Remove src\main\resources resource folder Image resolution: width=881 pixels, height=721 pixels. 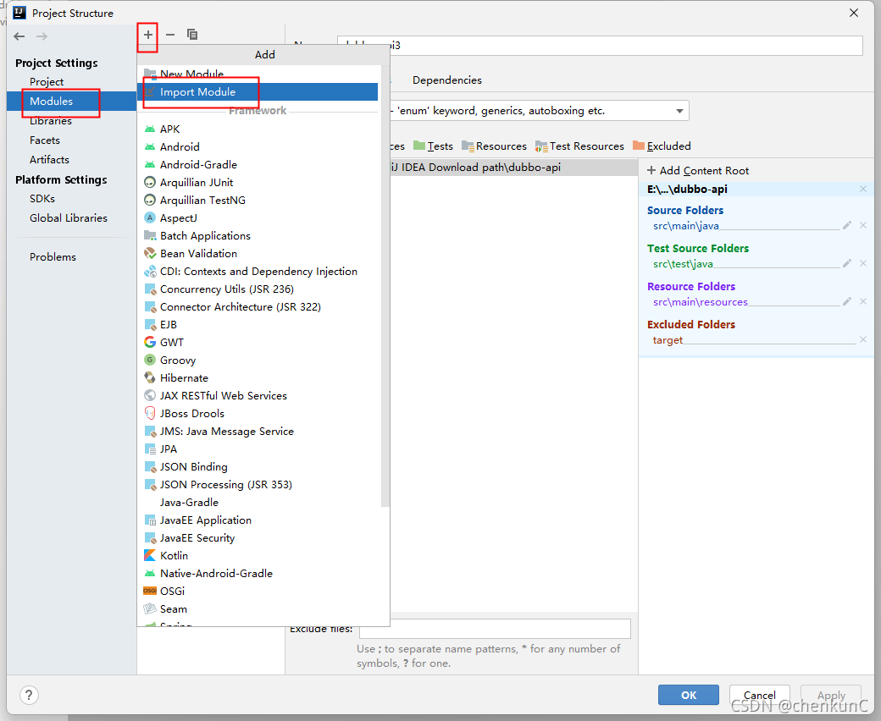click(863, 302)
